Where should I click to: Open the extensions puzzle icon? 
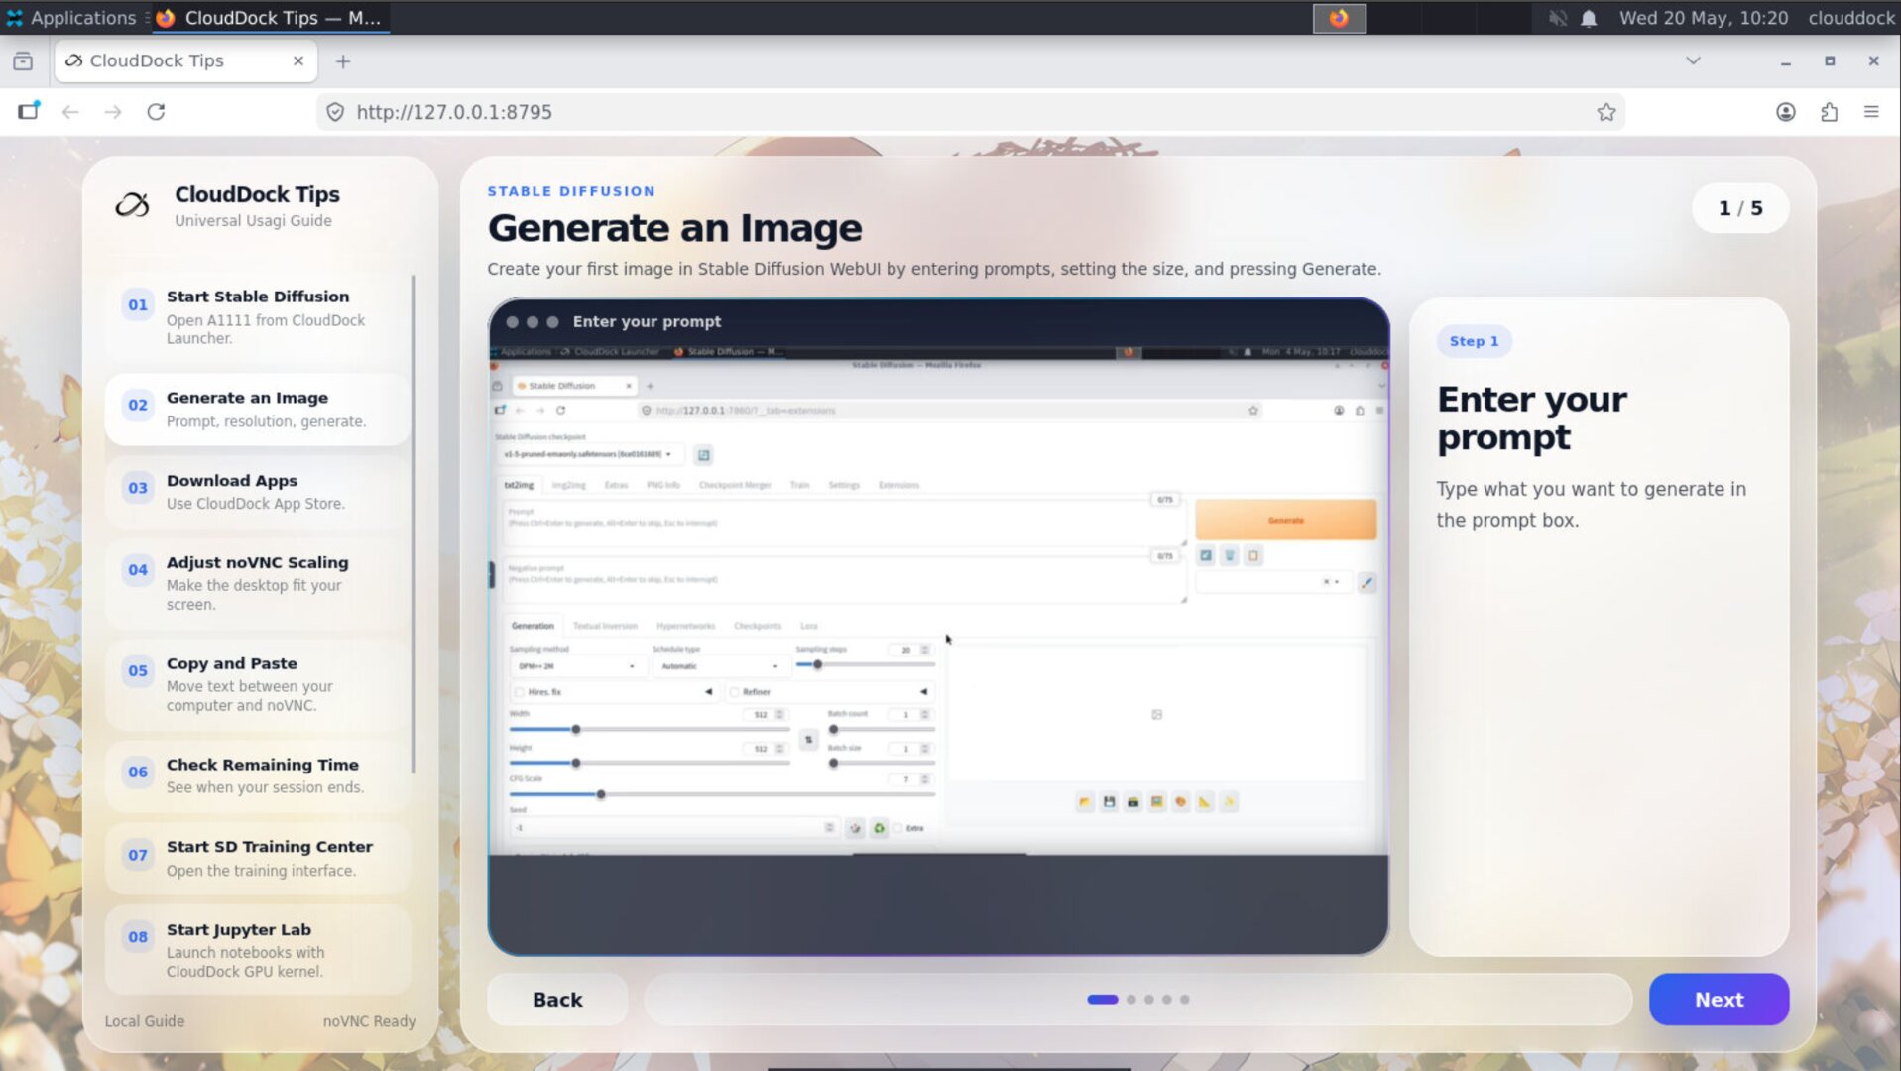[x=1829, y=112]
